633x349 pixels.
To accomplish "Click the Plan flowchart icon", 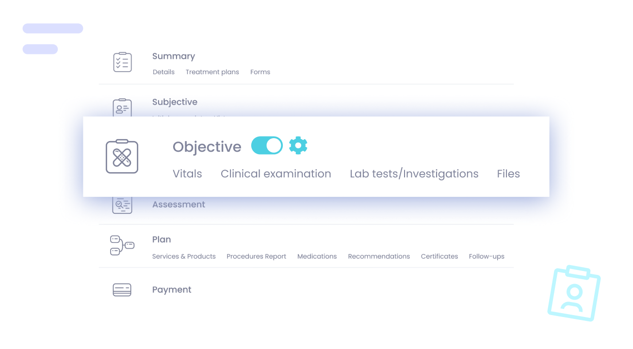I will [122, 245].
